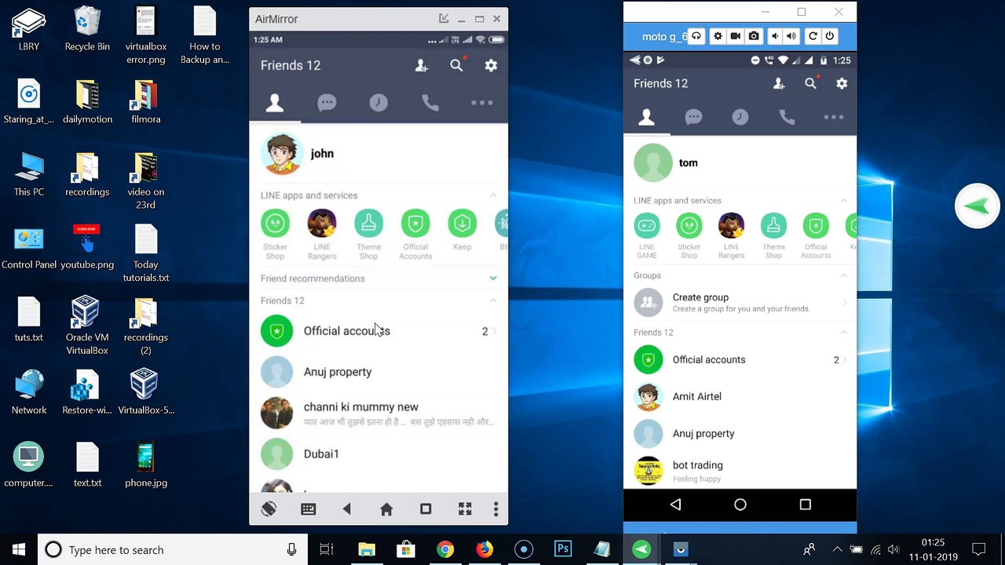
Task: Open Theme Shop in moto g window
Action: pos(773,235)
